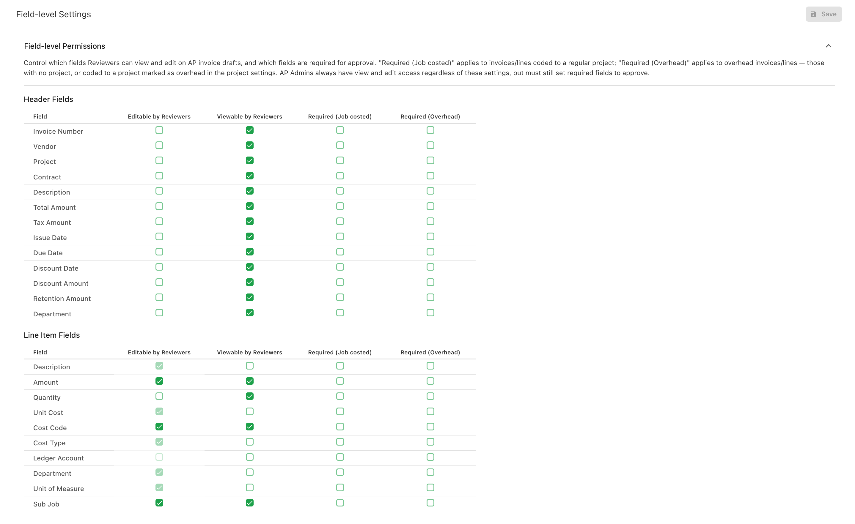
Task: Check Required (Job costed) for line item Description
Action: [340, 365]
